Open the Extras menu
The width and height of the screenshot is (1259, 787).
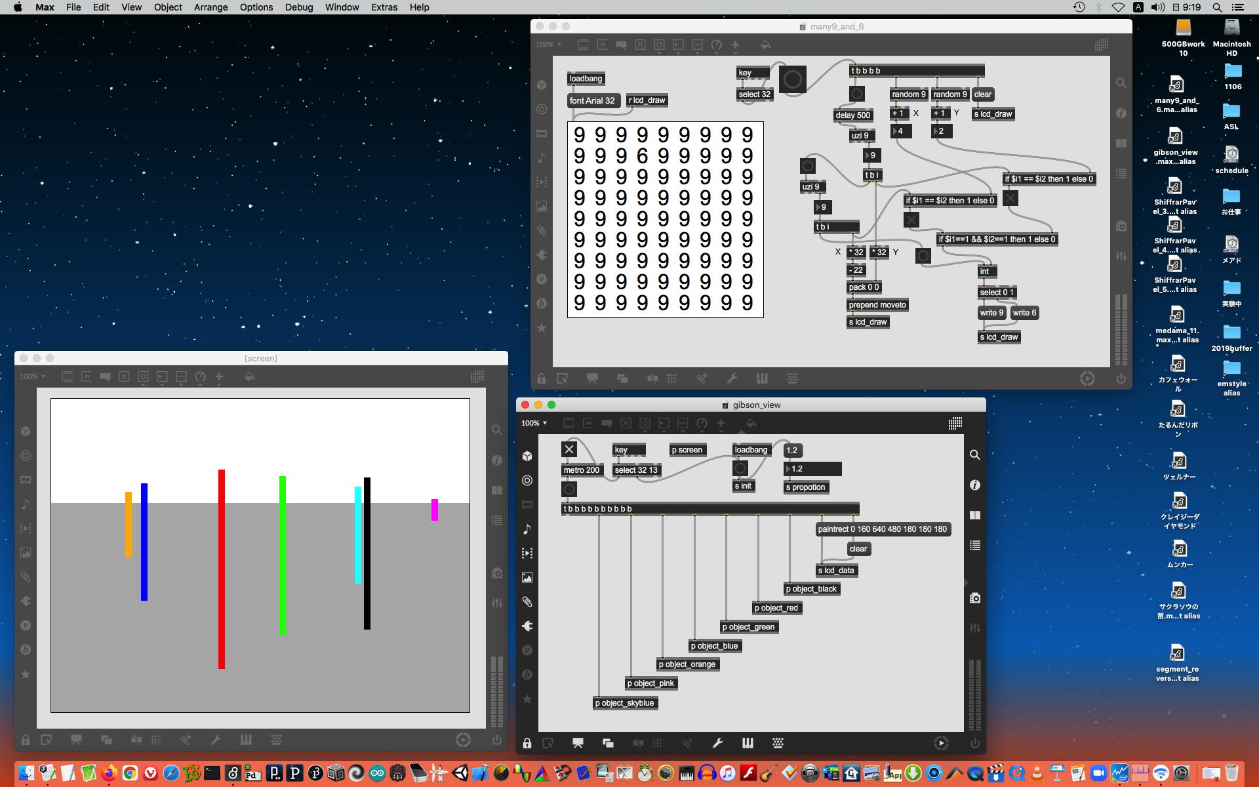[384, 7]
